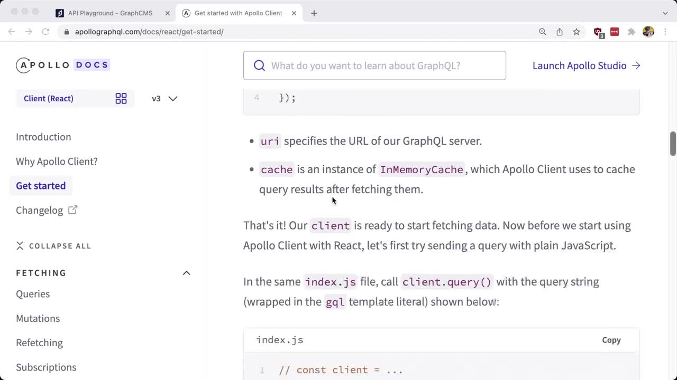The height and width of the screenshot is (380, 677).
Task: Click the Apollo Docs logo
Action: click(x=62, y=65)
